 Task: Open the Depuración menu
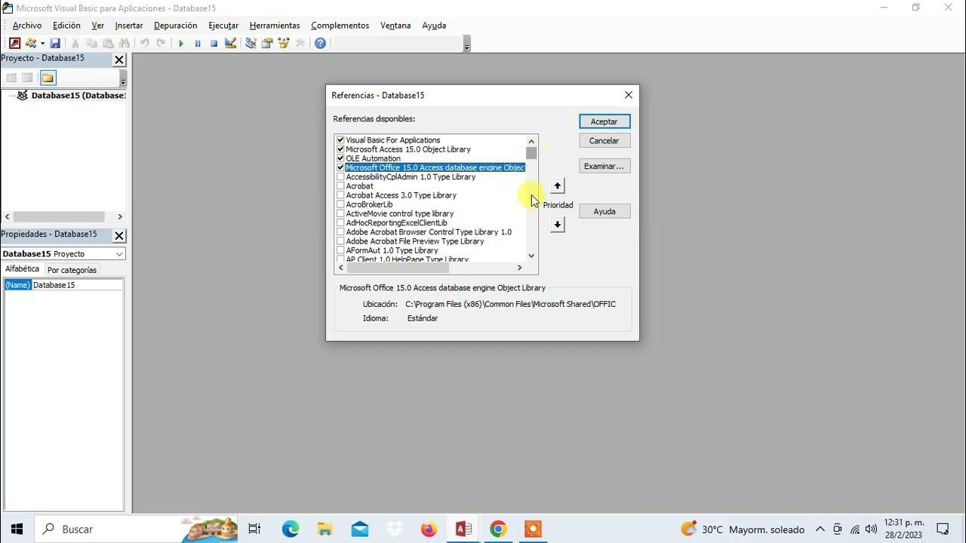[x=176, y=26]
